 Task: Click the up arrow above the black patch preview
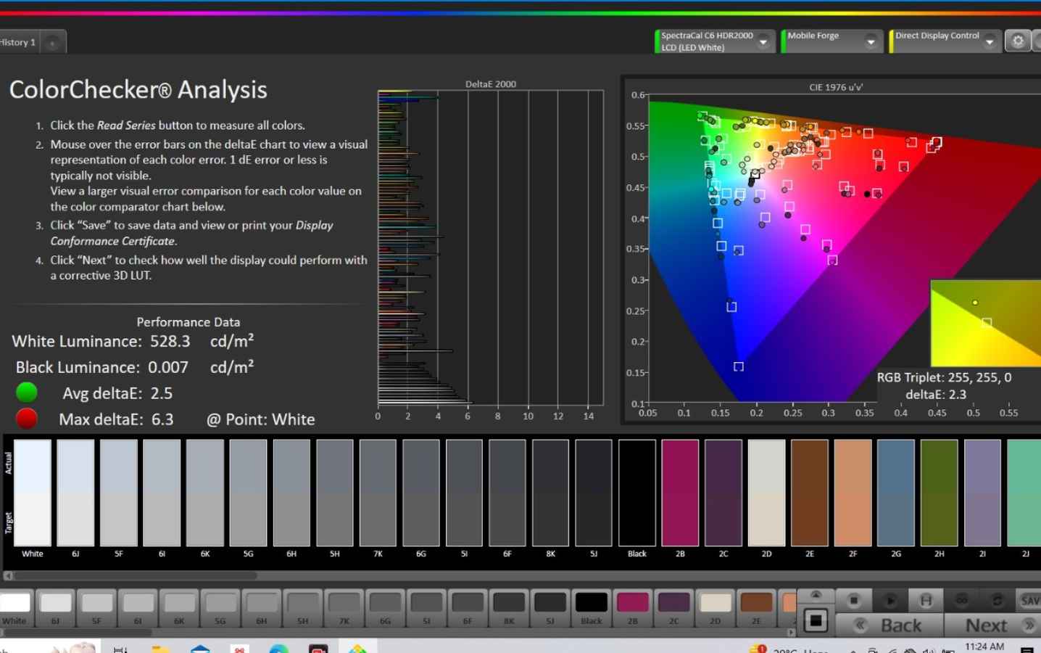(816, 595)
